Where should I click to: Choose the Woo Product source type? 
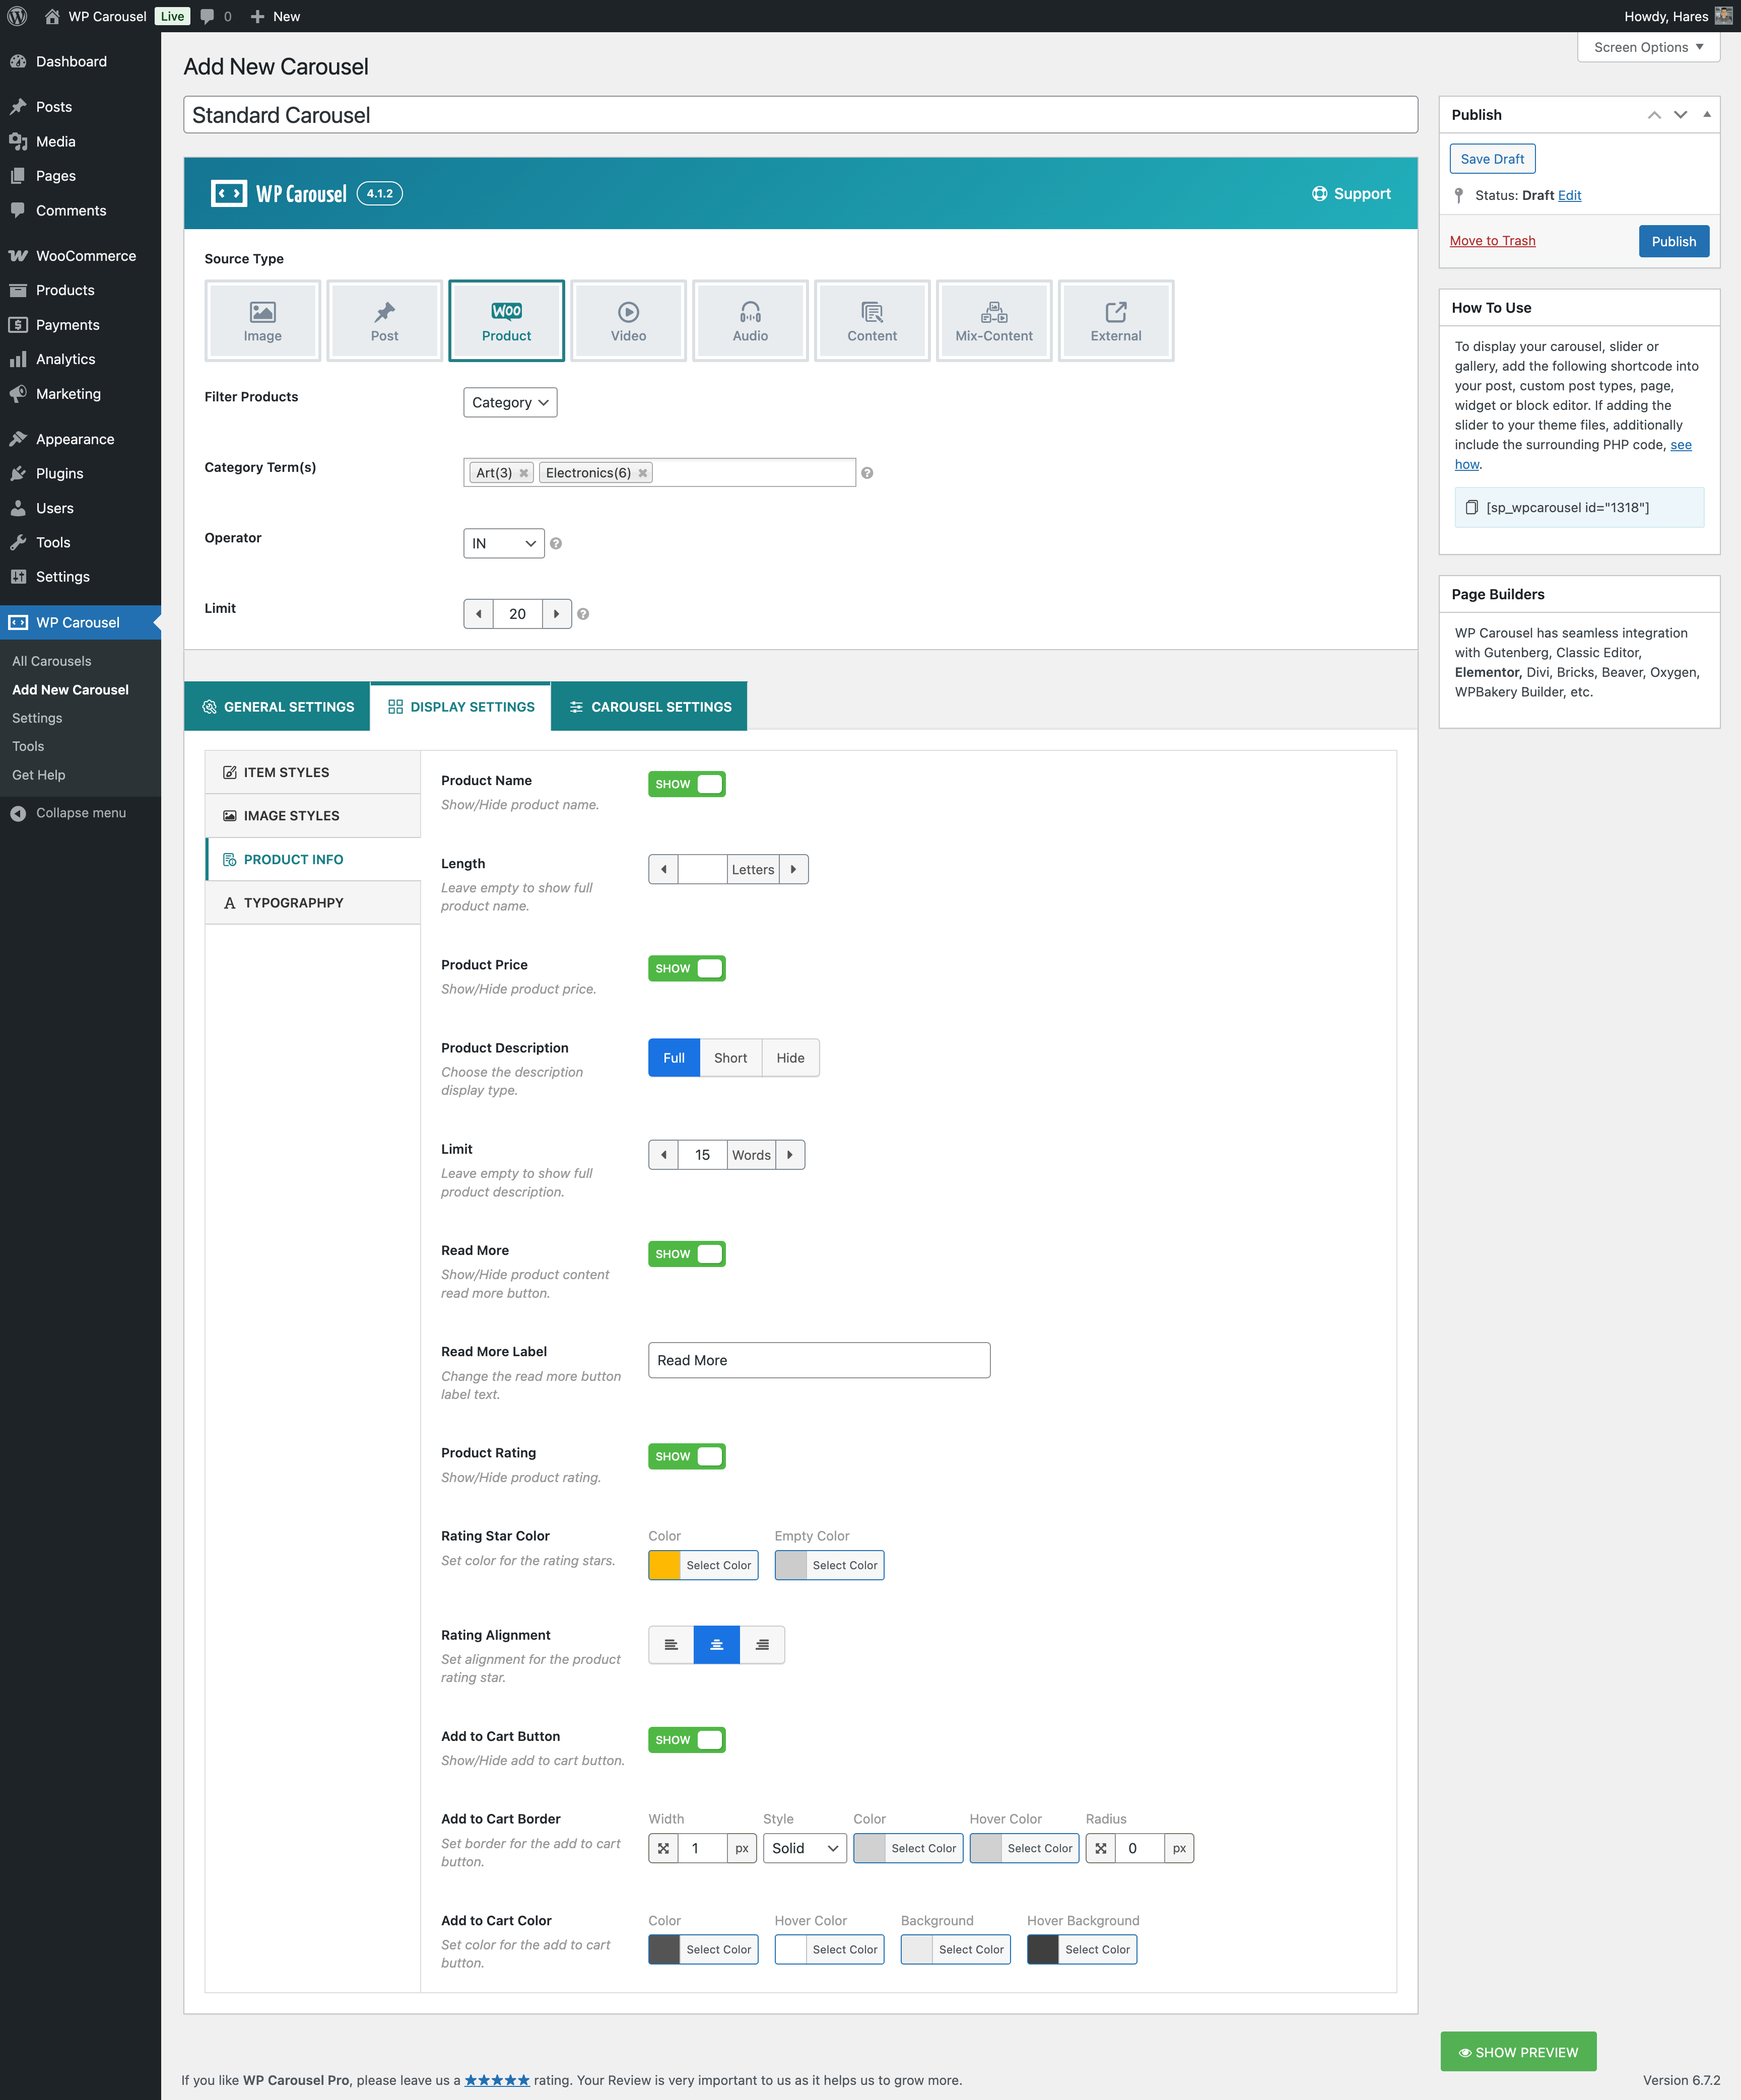coord(506,320)
